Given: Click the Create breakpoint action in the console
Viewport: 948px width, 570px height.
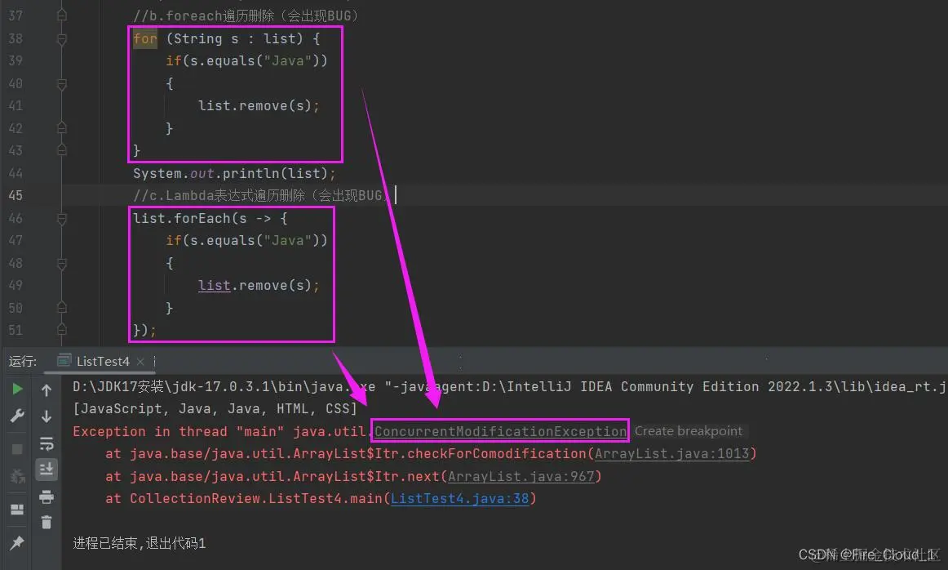Looking at the screenshot, I should (689, 430).
